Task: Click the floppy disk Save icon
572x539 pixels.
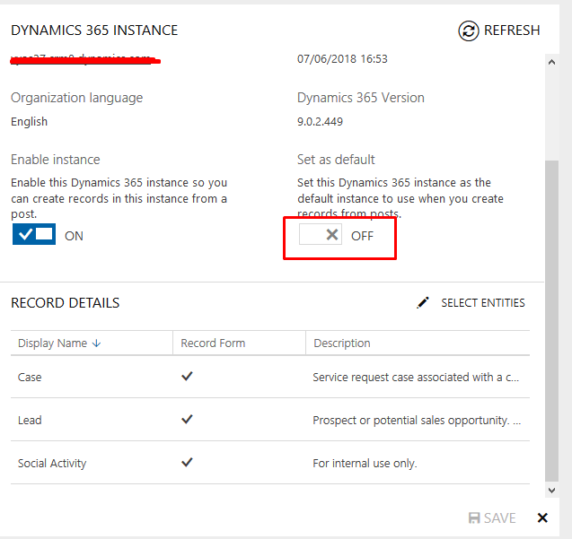Action: point(474,517)
